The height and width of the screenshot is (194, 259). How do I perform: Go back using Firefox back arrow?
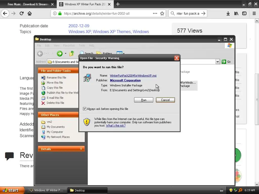(5, 13)
